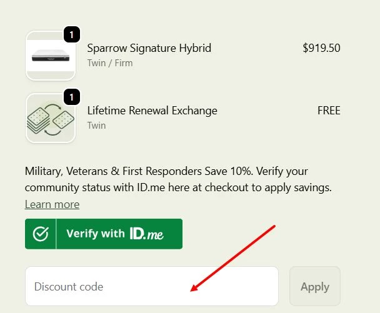Click quantity badge on Sparrow Signature Hybrid
Image resolution: width=380 pixels, height=313 pixels.
72,35
